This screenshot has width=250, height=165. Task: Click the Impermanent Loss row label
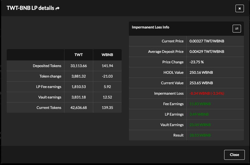[x=169, y=93]
